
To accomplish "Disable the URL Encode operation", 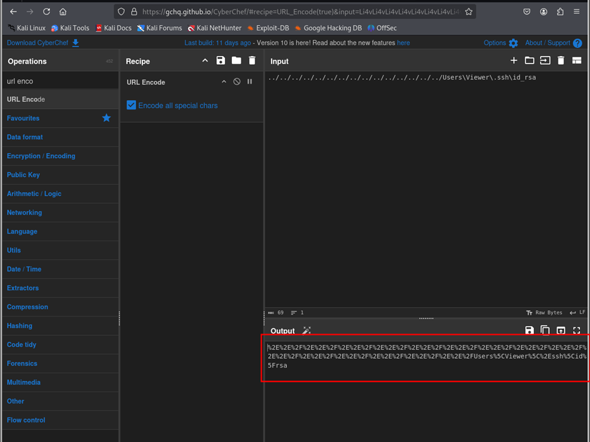I will (x=237, y=82).
